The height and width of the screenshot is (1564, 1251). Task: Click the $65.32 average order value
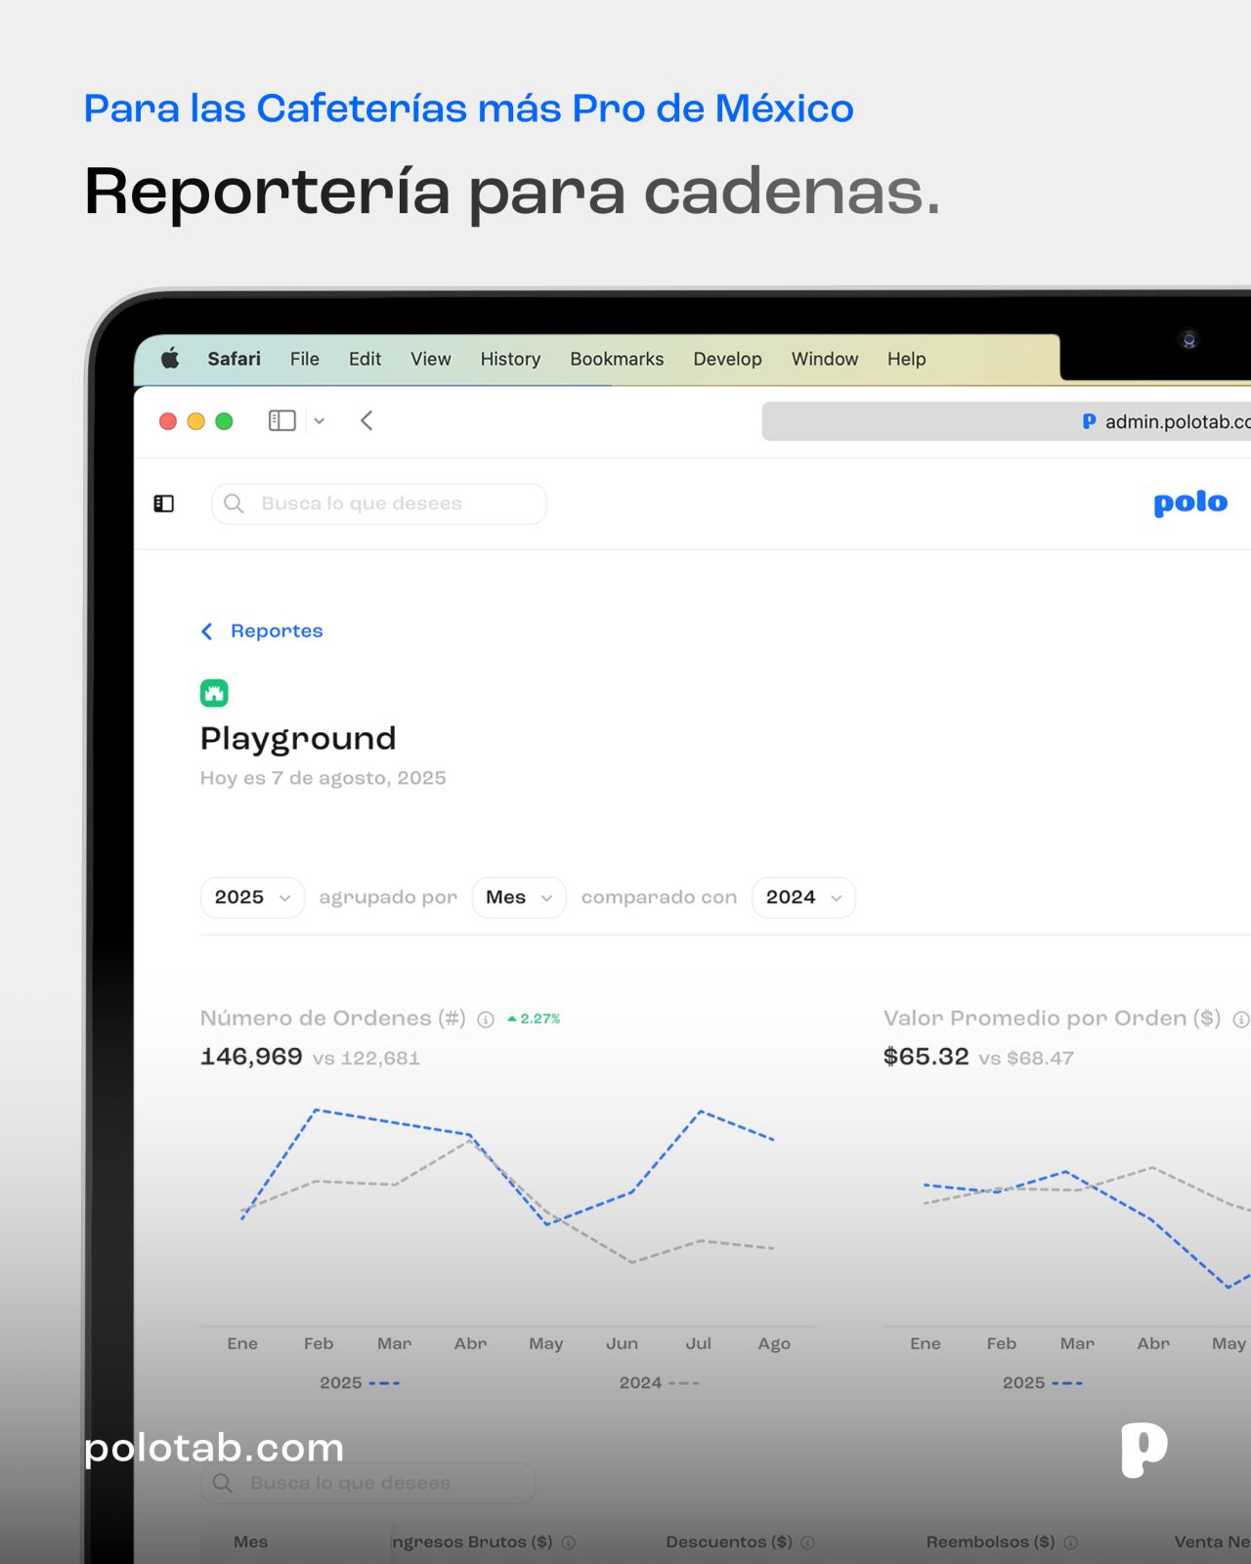click(926, 1057)
